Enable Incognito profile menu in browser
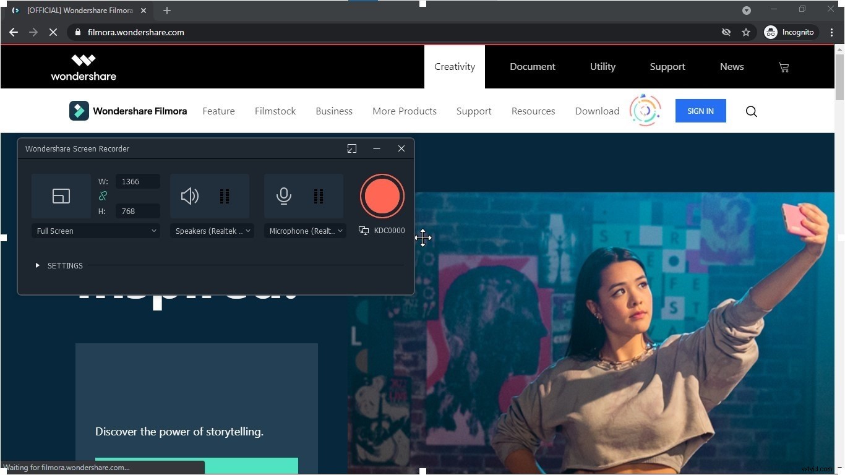 pyautogui.click(x=790, y=32)
